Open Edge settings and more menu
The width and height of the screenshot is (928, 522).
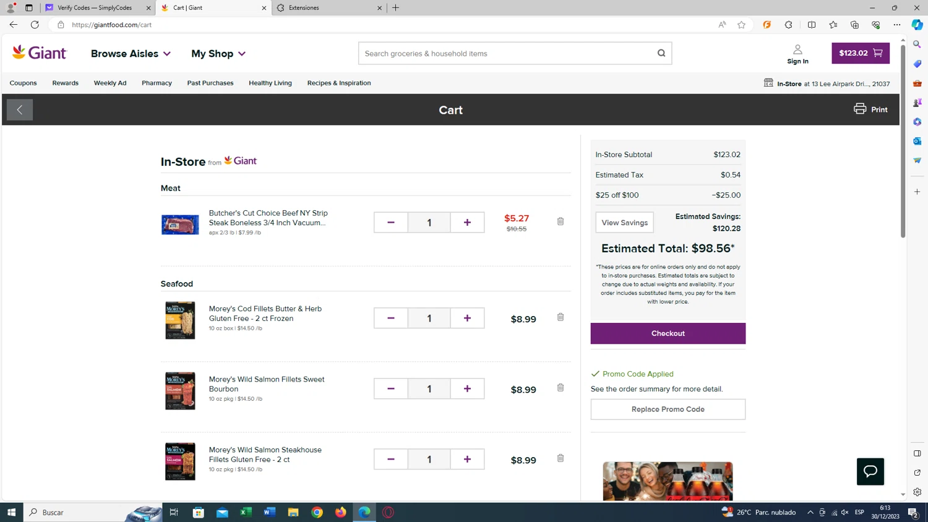[897, 25]
